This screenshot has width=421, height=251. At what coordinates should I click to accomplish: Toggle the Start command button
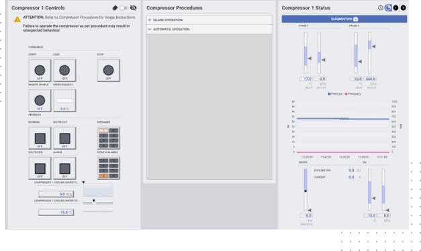40,70
